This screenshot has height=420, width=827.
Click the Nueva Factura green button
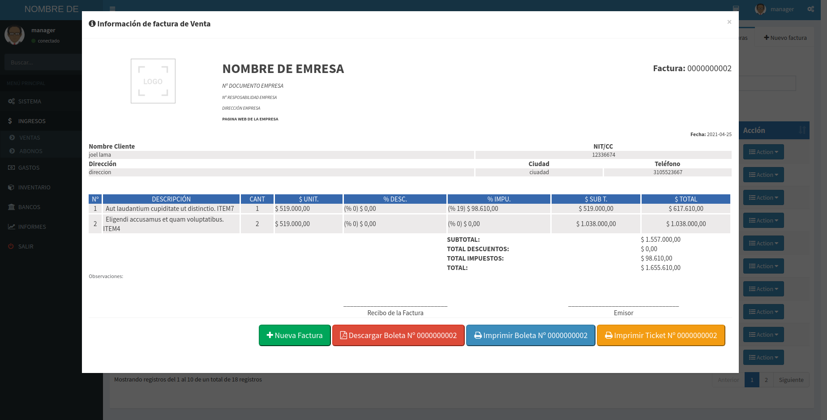coord(295,335)
